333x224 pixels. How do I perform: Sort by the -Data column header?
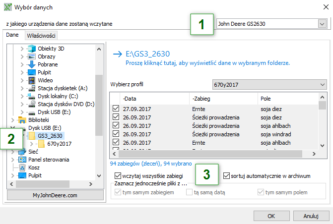(x=155, y=99)
